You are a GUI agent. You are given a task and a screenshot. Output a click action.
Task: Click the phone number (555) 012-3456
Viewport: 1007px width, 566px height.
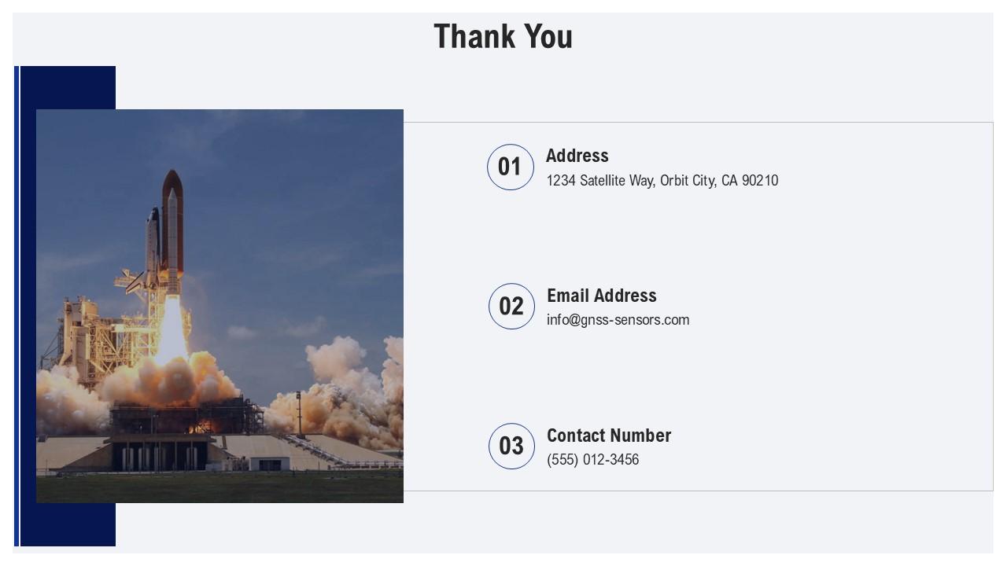[593, 460]
